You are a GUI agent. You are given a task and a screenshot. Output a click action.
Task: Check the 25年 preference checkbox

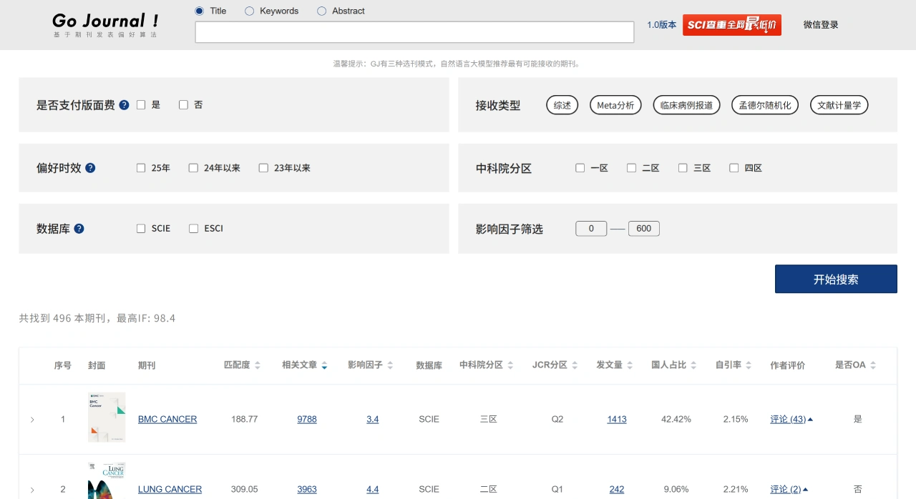tap(141, 168)
